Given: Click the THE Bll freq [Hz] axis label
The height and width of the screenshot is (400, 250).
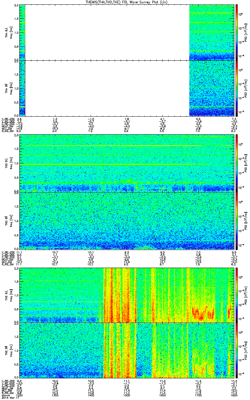Looking at the screenshot, I should click(x=11, y=351).
